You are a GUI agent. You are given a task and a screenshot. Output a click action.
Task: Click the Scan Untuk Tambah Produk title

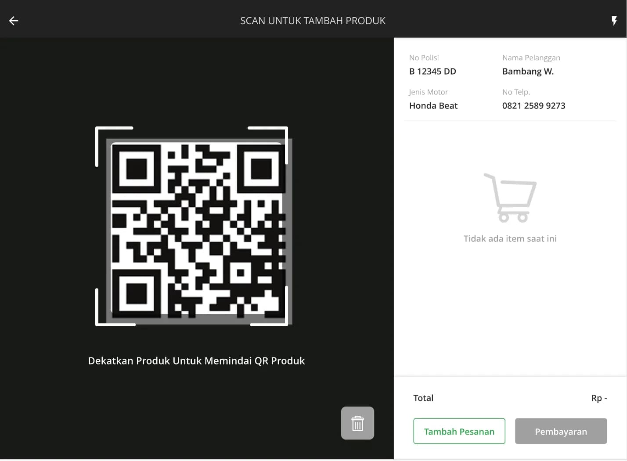tap(313, 21)
